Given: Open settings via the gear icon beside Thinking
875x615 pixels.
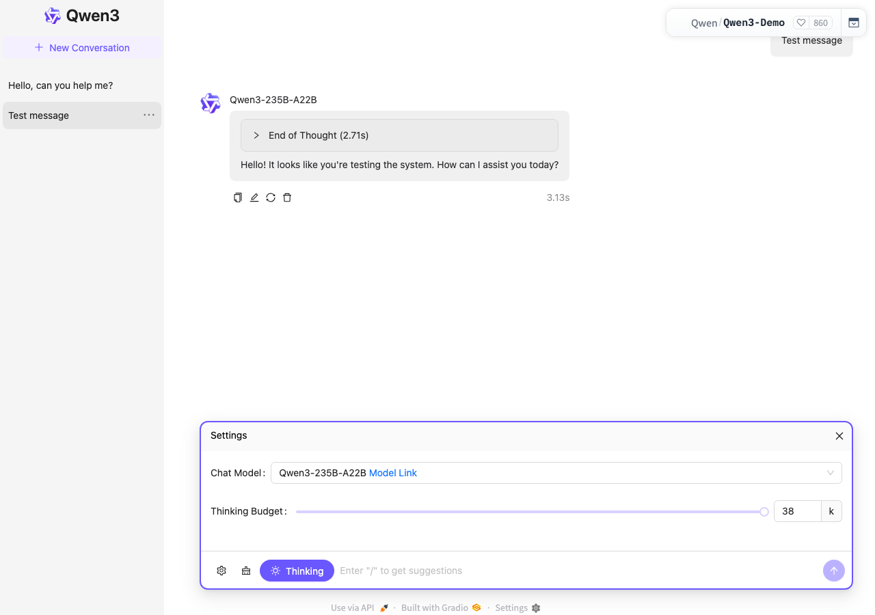Looking at the screenshot, I should (x=221, y=571).
